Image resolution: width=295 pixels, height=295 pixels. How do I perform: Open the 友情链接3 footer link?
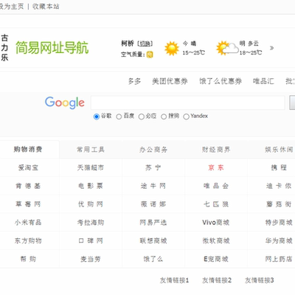click(x=260, y=280)
